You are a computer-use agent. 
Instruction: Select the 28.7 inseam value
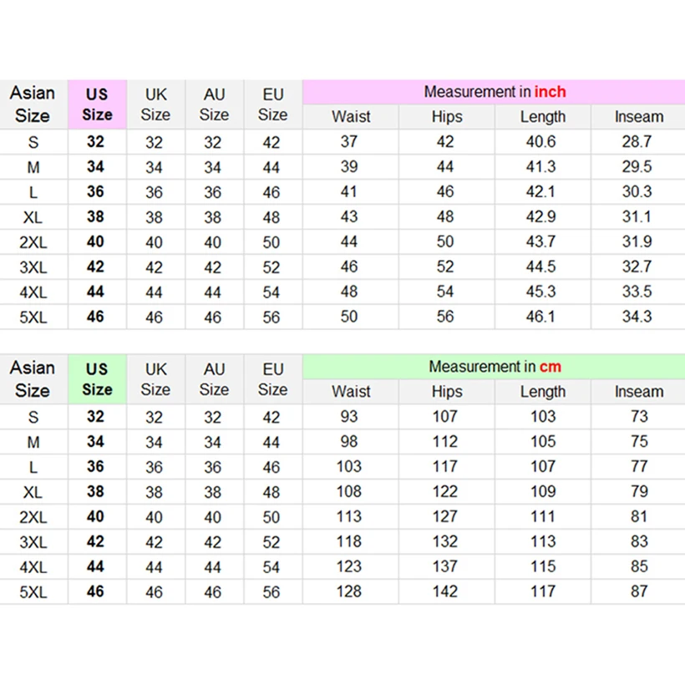point(638,142)
